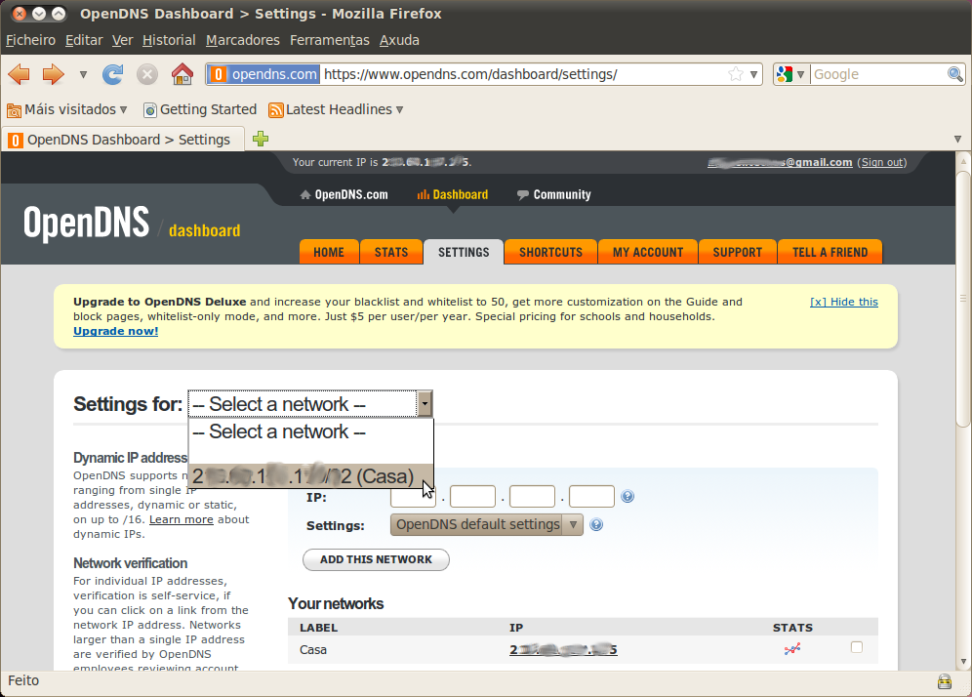The image size is (972, 697).
Task: Choose the '-- Select a network --' option in list
Action: (310, 431)
